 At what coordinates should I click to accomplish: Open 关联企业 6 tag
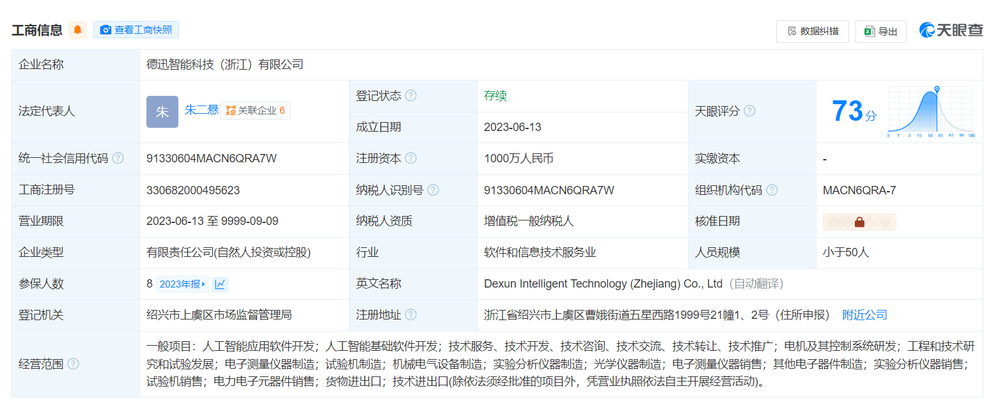255,111
